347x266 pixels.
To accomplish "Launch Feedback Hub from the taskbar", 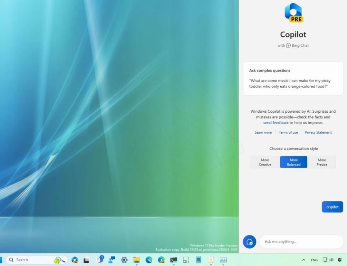I will click(112, 260).
